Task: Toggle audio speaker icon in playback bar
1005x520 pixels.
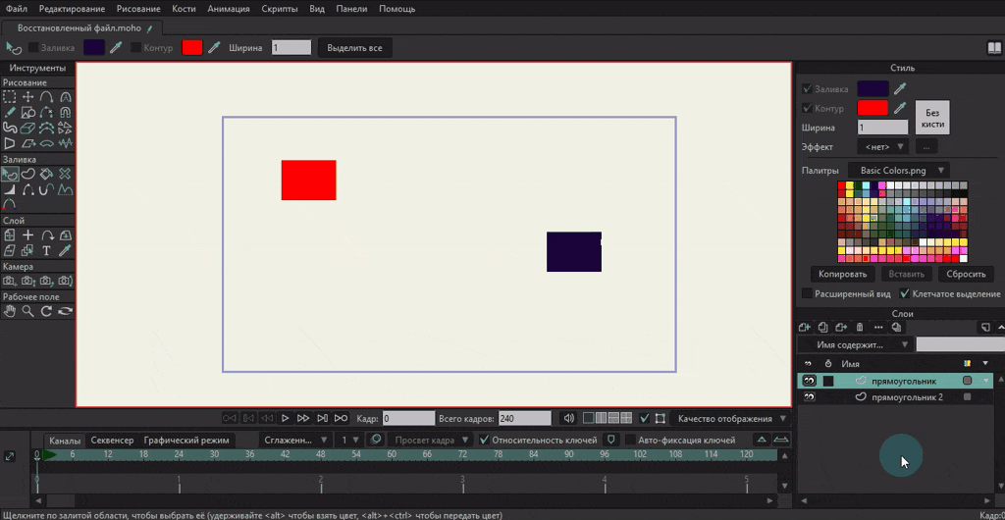Action: pos(568,418)
